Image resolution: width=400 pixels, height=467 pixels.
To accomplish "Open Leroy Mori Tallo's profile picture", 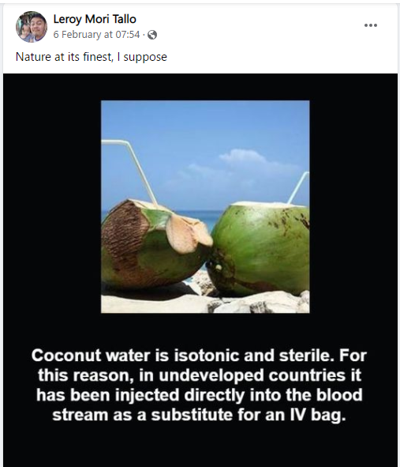I will [x=32, y=27].
